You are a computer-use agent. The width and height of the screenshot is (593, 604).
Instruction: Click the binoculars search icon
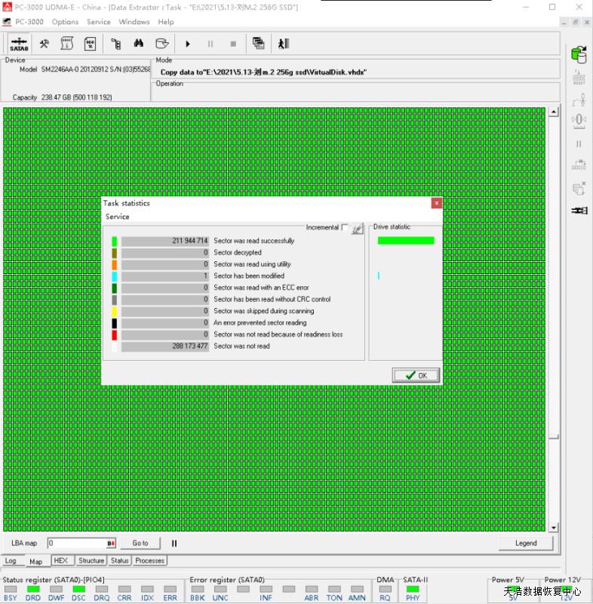point(139,44)
